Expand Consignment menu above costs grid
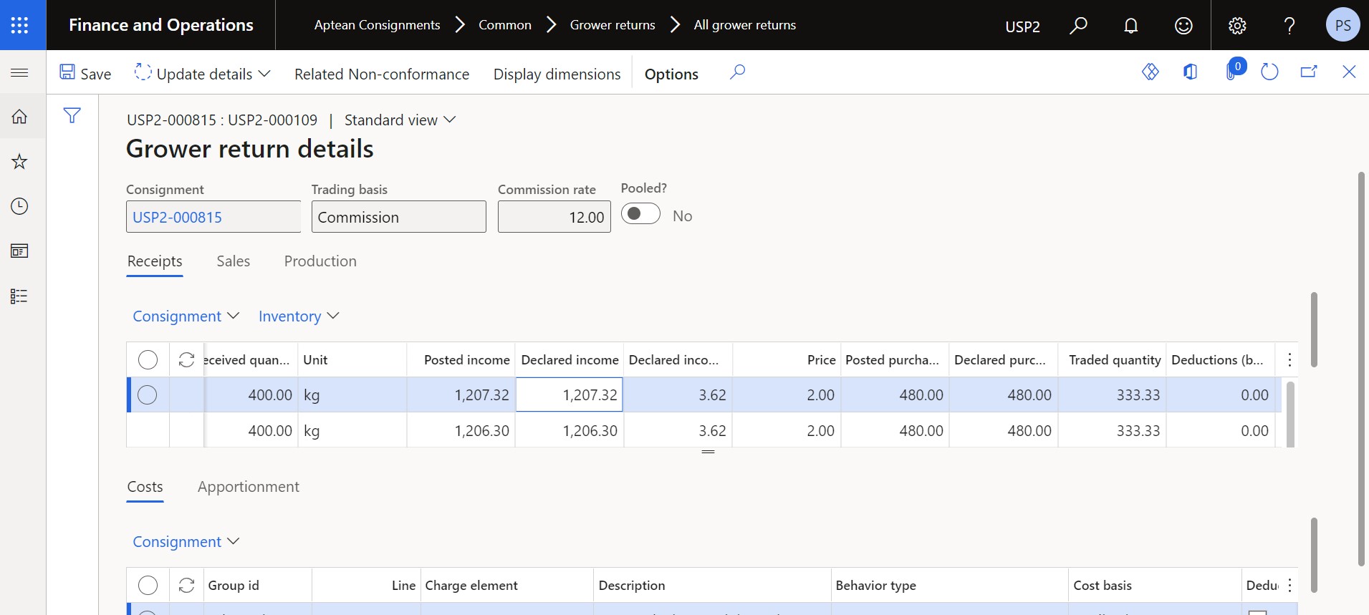 tap(186, 542)
